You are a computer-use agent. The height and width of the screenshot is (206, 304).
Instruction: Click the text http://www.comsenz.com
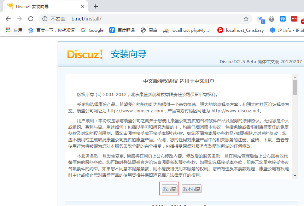(x=135, y=111)
